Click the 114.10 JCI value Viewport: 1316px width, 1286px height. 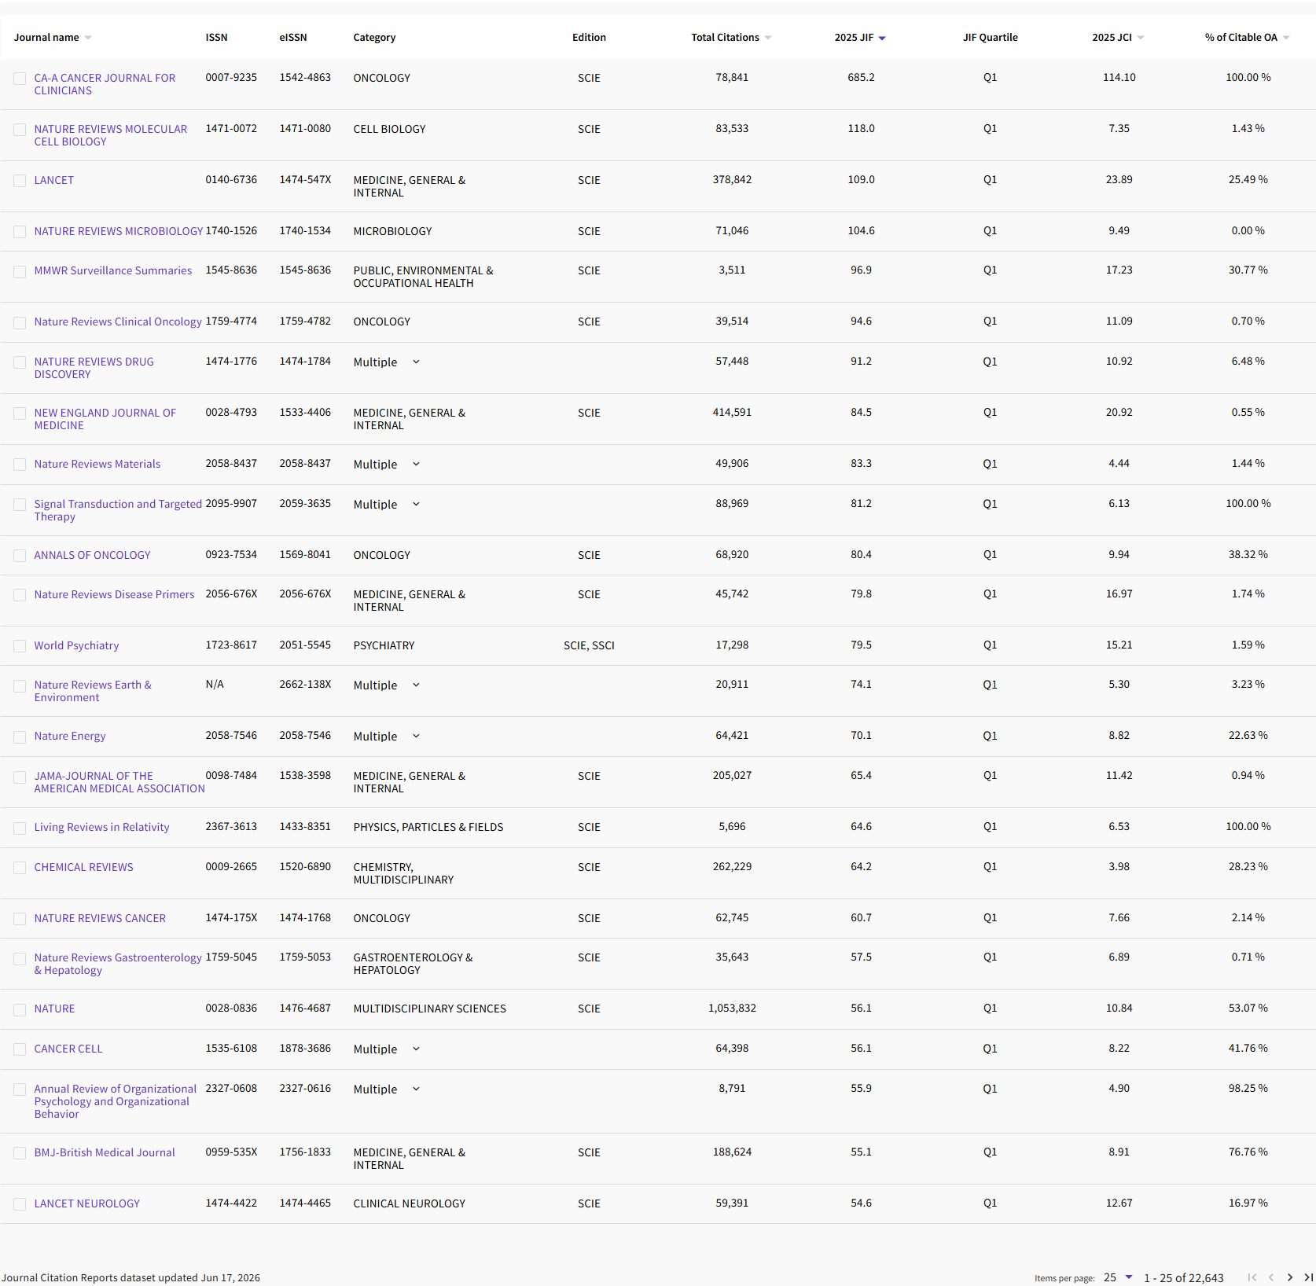click(x=1119, y=78)
